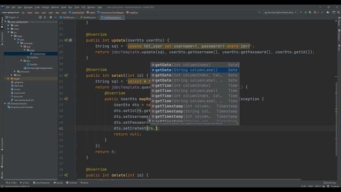Click the expand-collapse all icon in Project panel
Image resolution: width=341 pixels, height=192 pixels.
click(x=45, y=17)
